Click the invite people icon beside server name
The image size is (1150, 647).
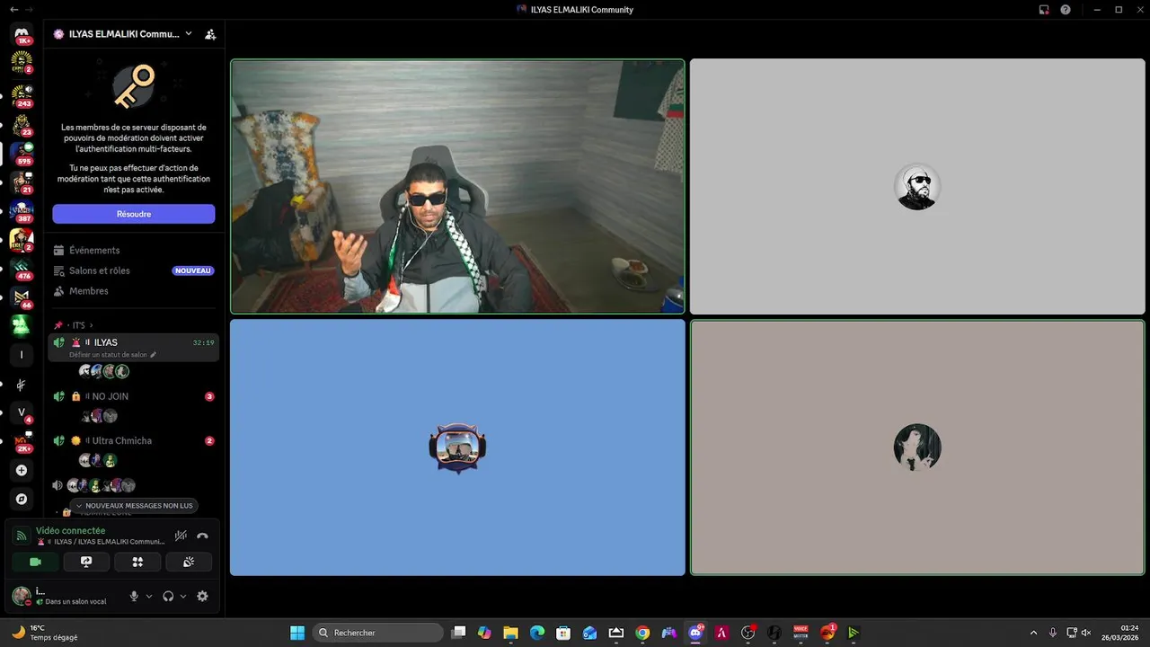[x=210, y=34]
